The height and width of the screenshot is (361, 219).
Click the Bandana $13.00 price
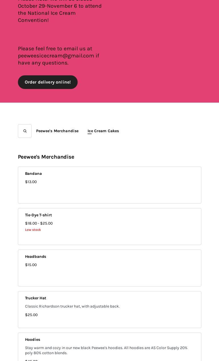[x=31, y=182]
